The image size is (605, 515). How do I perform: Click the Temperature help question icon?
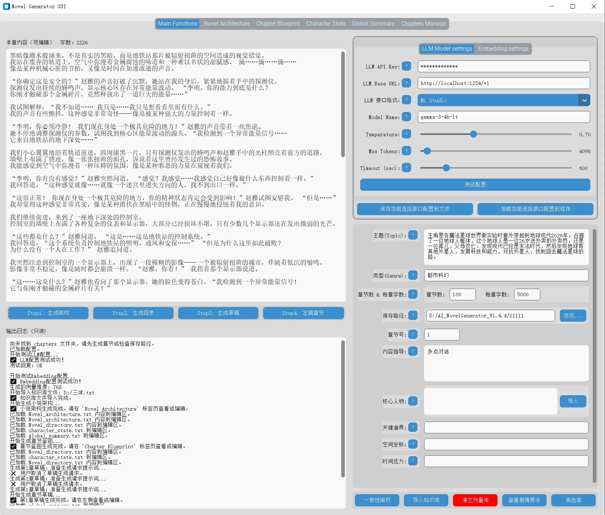[406, 134]
